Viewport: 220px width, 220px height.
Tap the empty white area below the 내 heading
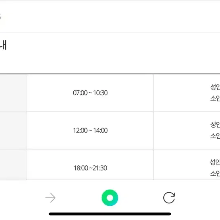coord(110,62)
